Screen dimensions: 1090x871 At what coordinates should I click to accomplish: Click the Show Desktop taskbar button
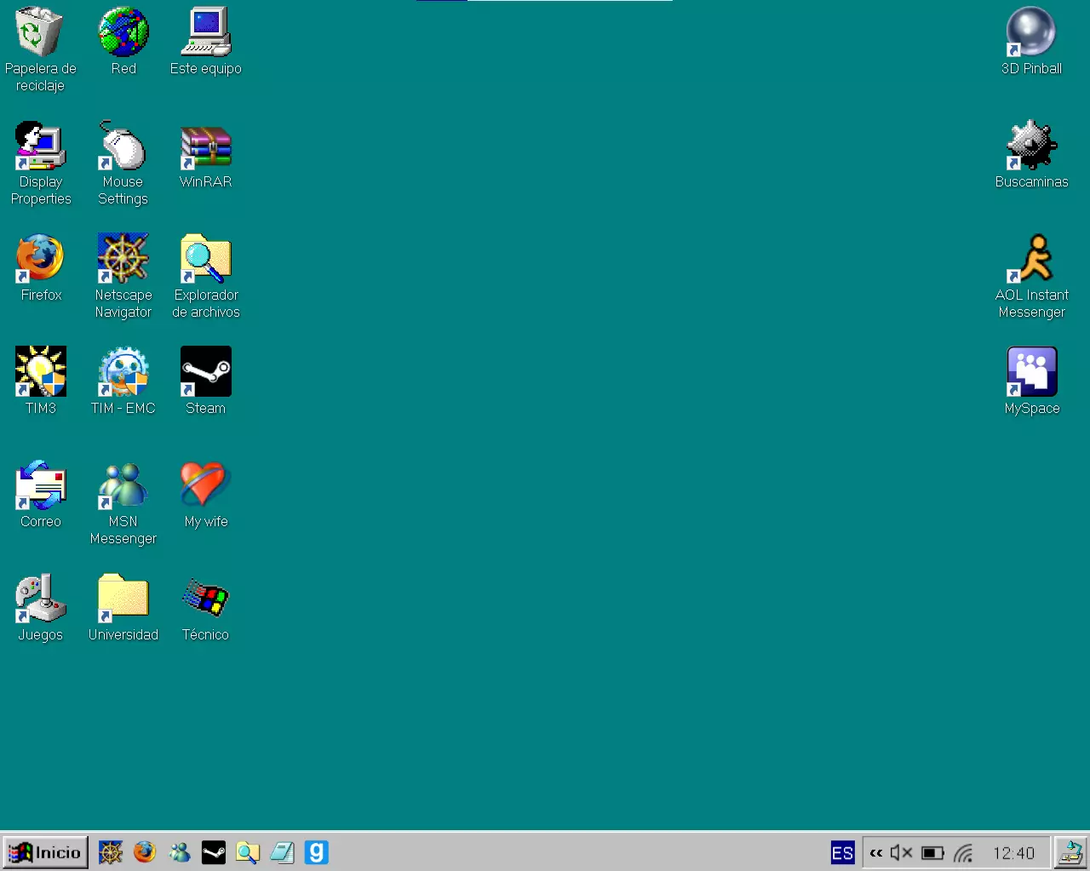click(1070, 852)
